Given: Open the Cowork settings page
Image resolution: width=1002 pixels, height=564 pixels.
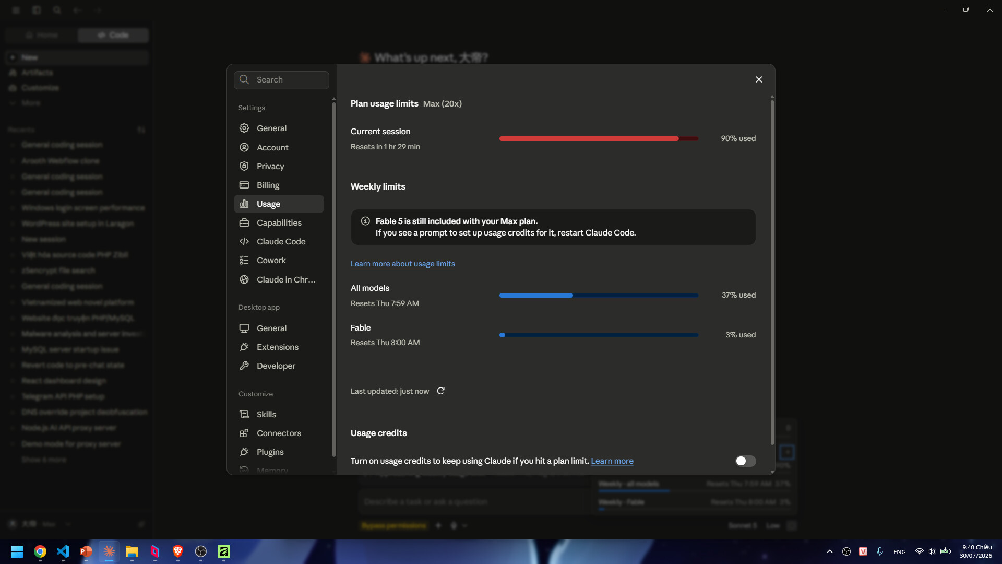Looking at the screenshot, I should coord(279,260).
